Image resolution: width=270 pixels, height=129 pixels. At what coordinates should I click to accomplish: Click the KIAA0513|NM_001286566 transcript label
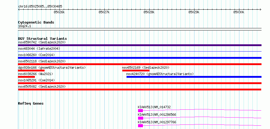pyautogui.click(x=157, y=115)
